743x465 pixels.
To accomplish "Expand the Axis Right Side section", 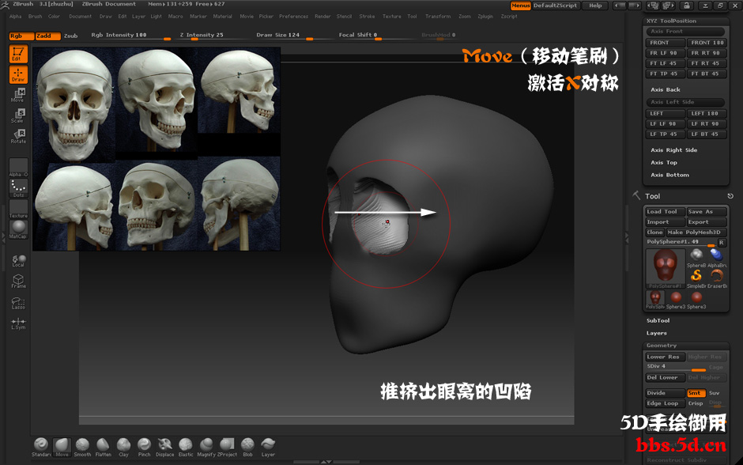I will tap(673, 149).
